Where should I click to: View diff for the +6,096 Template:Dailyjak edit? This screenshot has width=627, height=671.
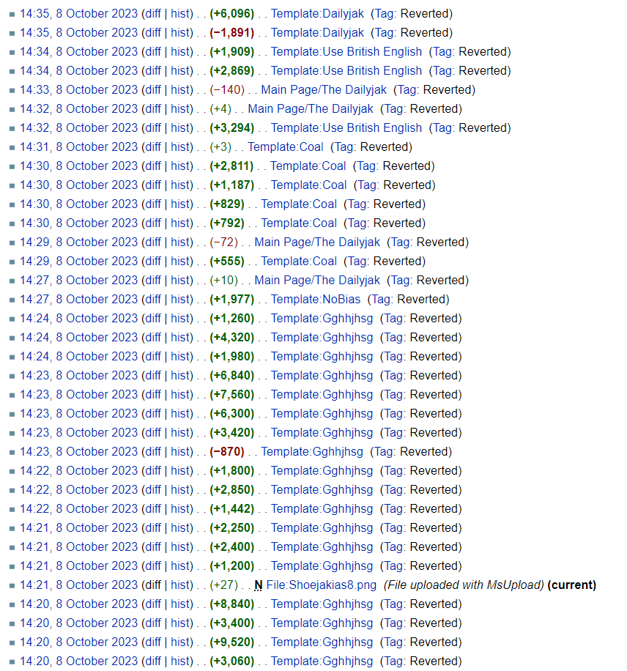[152, 14]
